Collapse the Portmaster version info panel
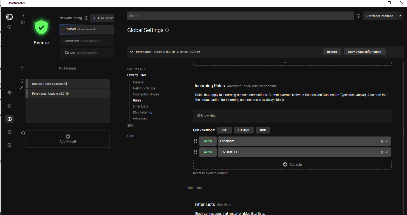Image resolution: width=407 pixels, height=215 pixels. pos(132,52)
